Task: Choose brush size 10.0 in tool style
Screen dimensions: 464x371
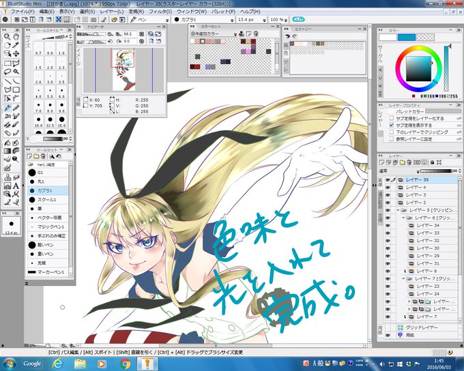Action: pyautogui.click(x=38, y=121)
